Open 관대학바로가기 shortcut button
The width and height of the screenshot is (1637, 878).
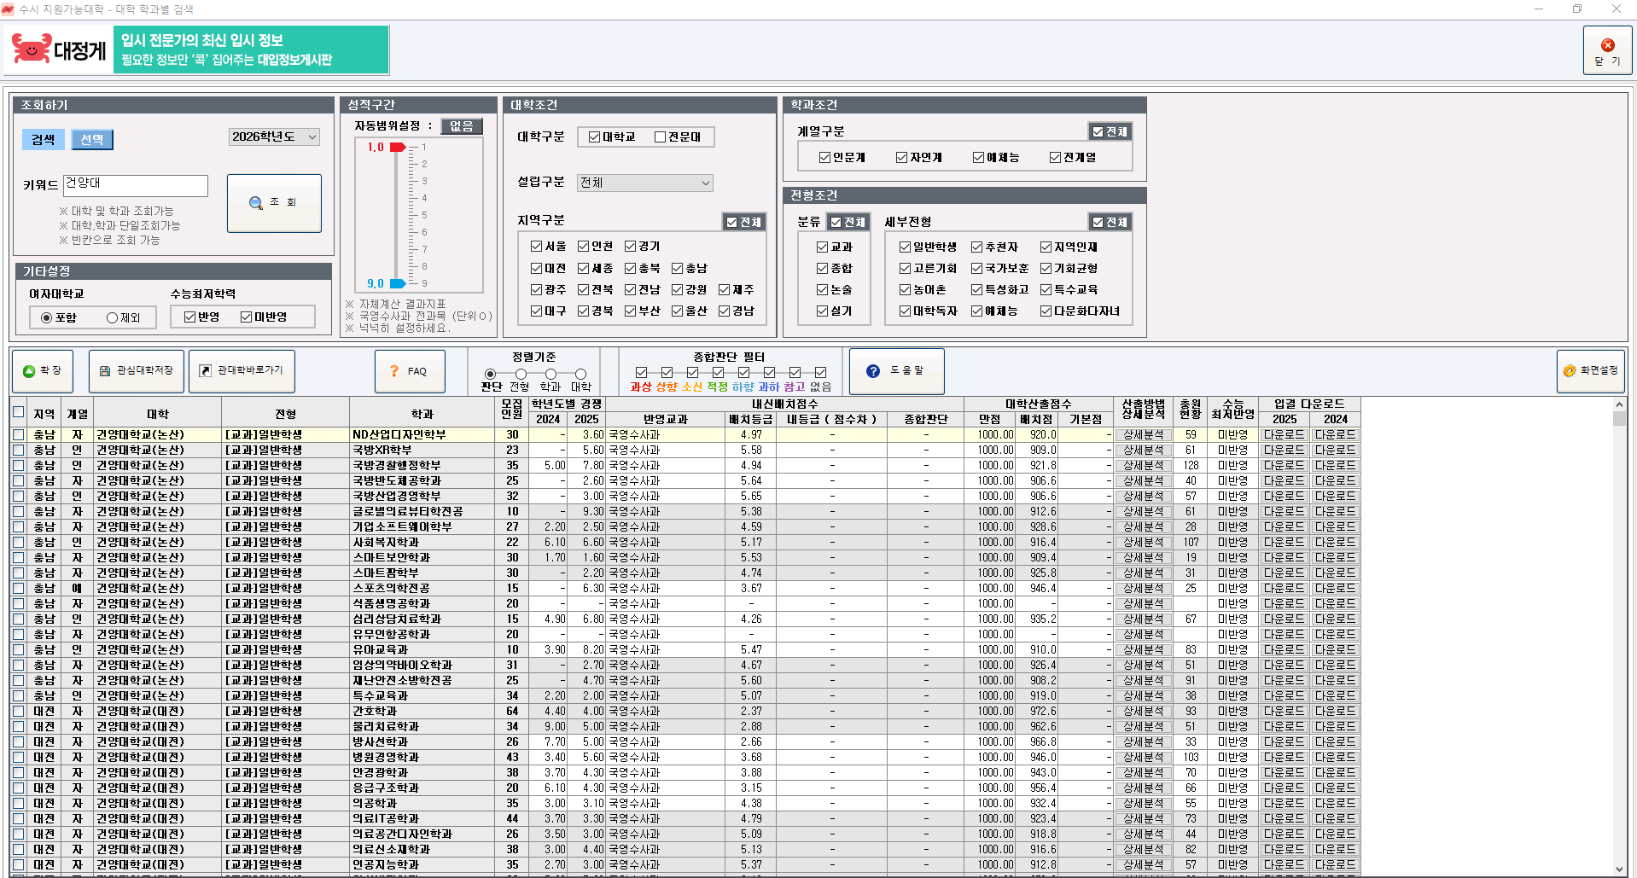click(242, 371)
